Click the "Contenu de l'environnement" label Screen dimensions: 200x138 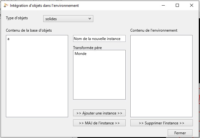[154, 30]
